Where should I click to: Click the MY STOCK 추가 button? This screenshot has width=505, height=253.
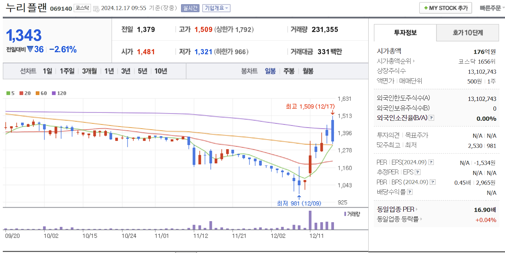445,8
